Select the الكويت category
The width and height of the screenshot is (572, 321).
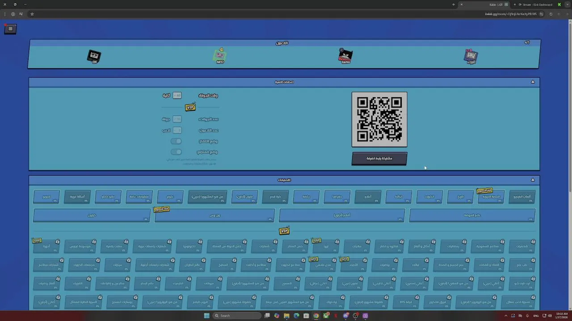[x=429, y=197]
